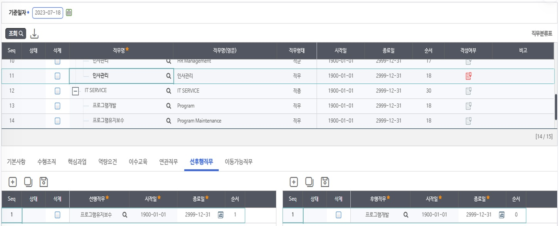Tick the 삭제 checkbox in row 13
560x226 pixels.
click(57, 106)
